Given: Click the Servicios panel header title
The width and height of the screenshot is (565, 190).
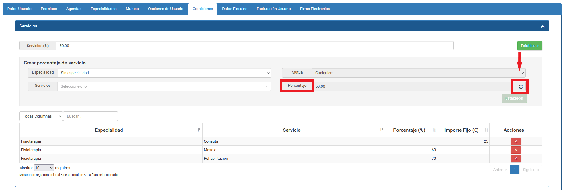Looking at the screenshot, I should pyautogui.click(x=28, y=26).
